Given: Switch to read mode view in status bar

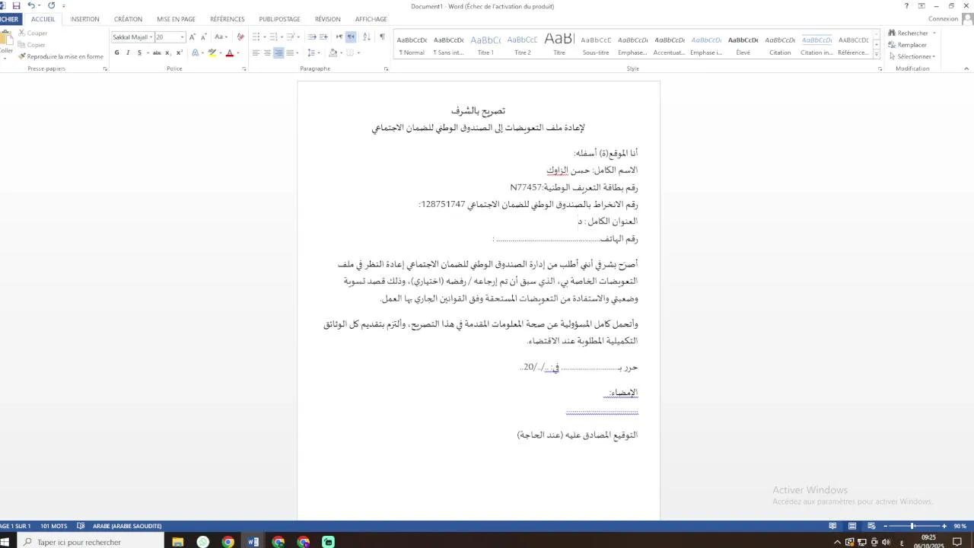Looking at the screenshot, I should point(833,526).
